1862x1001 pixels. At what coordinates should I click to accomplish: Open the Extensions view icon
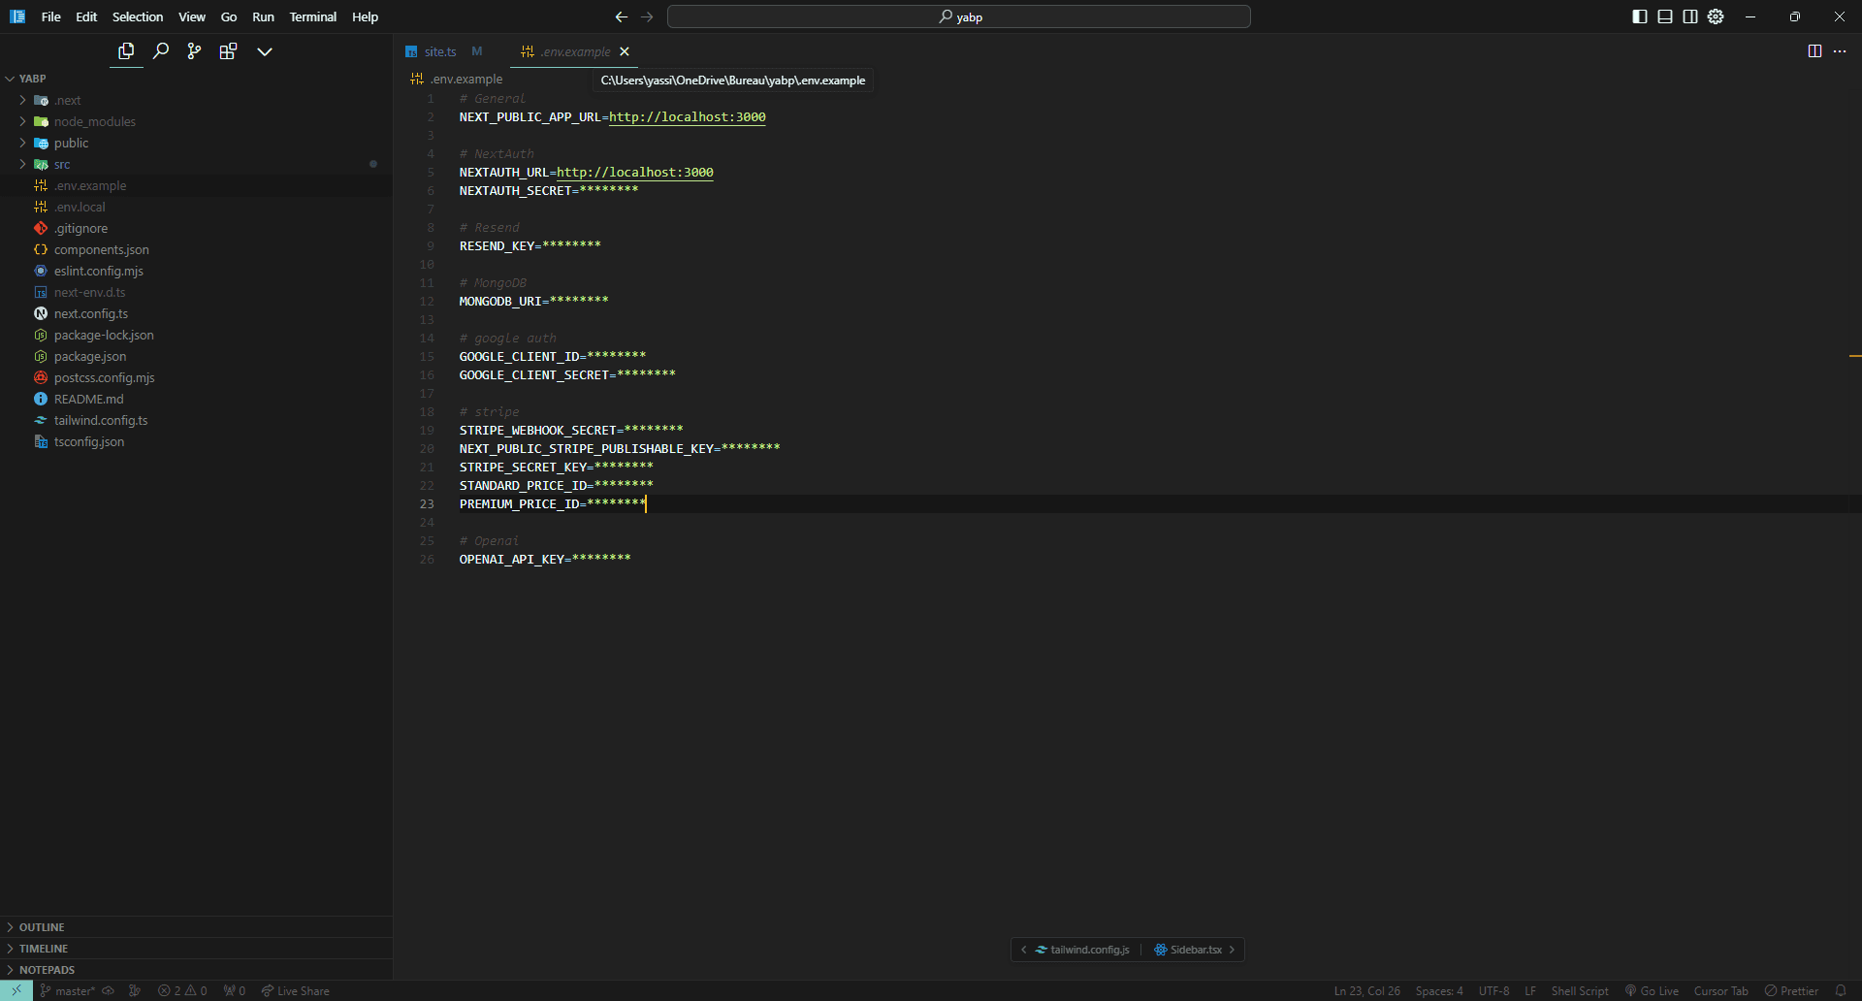pos(228,51)
